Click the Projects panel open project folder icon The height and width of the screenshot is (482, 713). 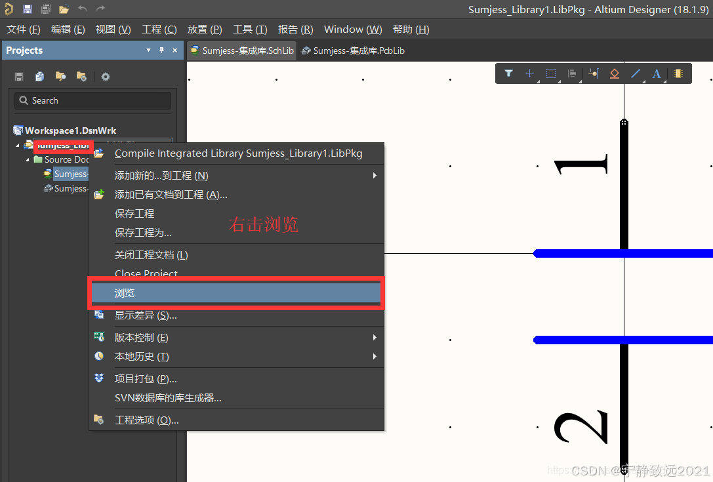coord(60,76)
